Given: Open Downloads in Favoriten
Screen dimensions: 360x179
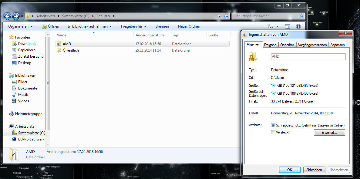Looking at the screenshot, I should coord(24,44).
